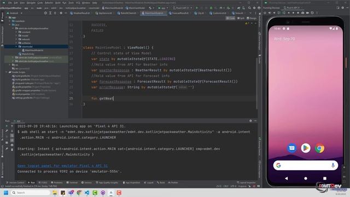
Task: Tap phone navigation Back button
Action: [287, 178]
